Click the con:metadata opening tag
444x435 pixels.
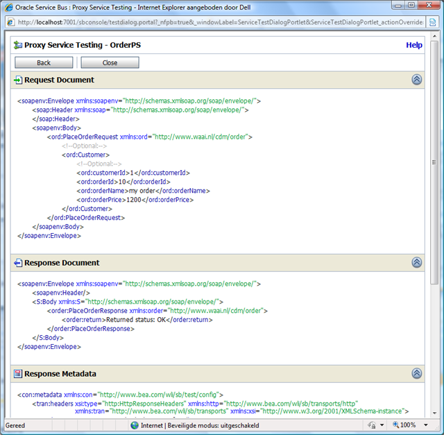click(120, 395)
